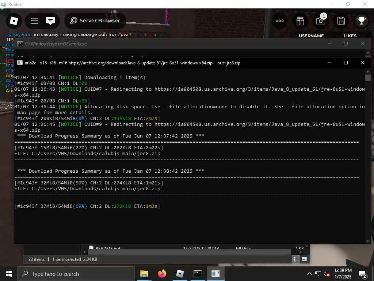The height and width of the screenshot is (281, 374).
Task: Switch to Command Prompt taskbar icon
Action: 198,274
